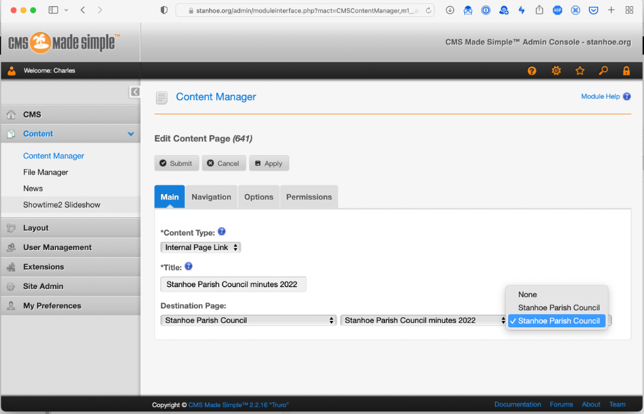The width and height of the screenshot is (644, 414).
Task: Collapse the Content sidebar section
Action: tap(131, 134)
